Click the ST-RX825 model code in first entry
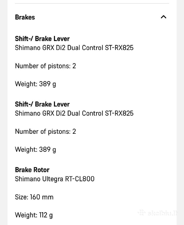 click(119, 48)
